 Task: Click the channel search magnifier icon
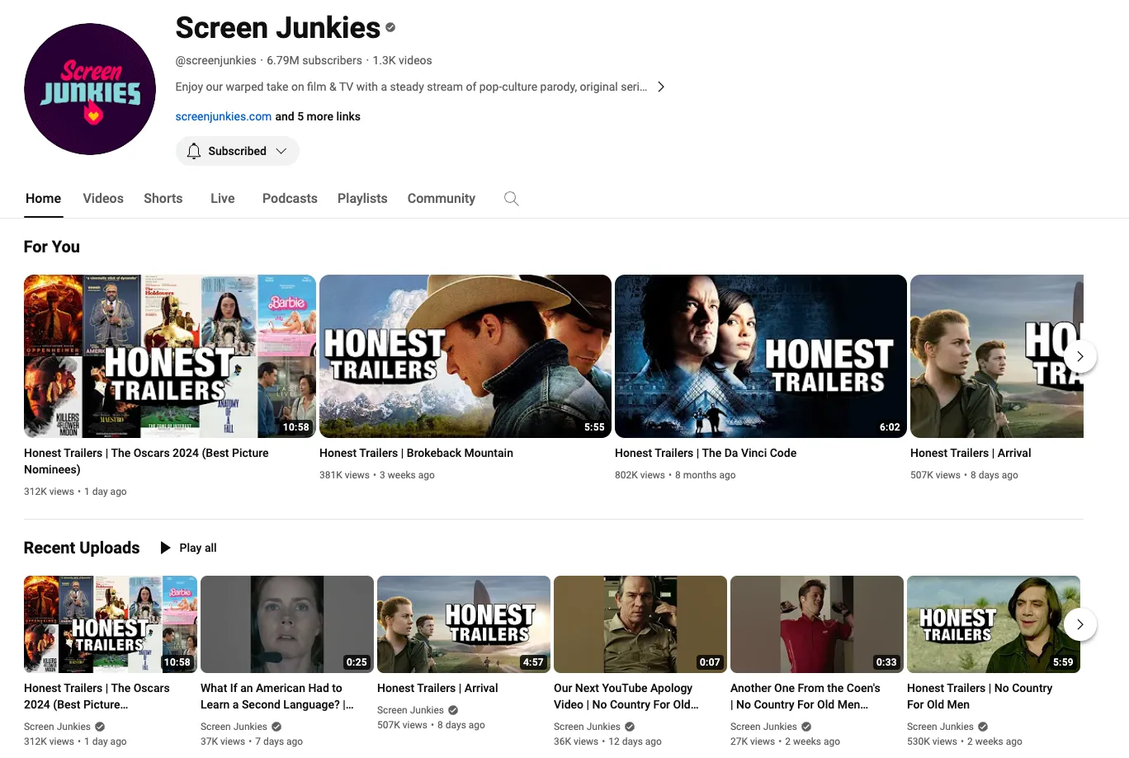(512, 199)
